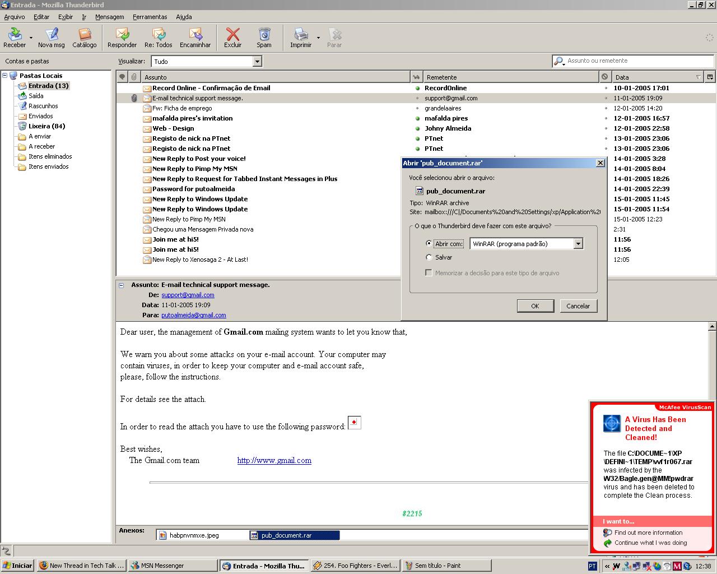Click the Responder reply icon
The height and width of the screenshot is (574, 717).
coord(122,38)
